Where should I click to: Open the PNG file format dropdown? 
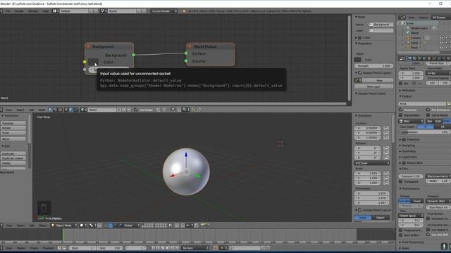(x=411, y=122)
